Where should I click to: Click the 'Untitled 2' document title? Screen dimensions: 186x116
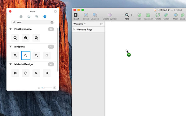coord(163,10)
